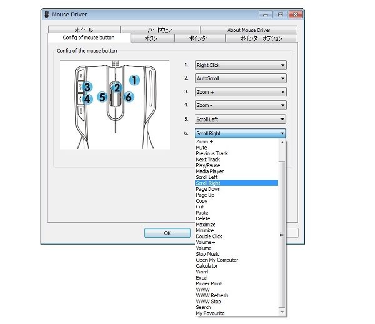Pick Calculator in the function list
375x324 pixels.
click(x=208, y=266)
